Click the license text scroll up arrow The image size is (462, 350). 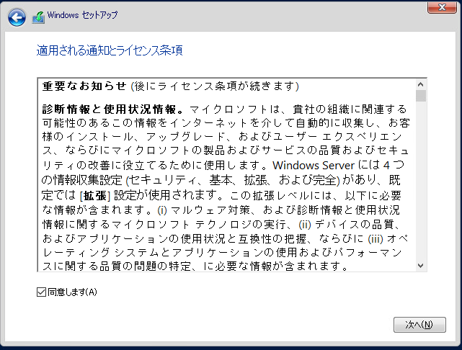[x=421, y=85]
